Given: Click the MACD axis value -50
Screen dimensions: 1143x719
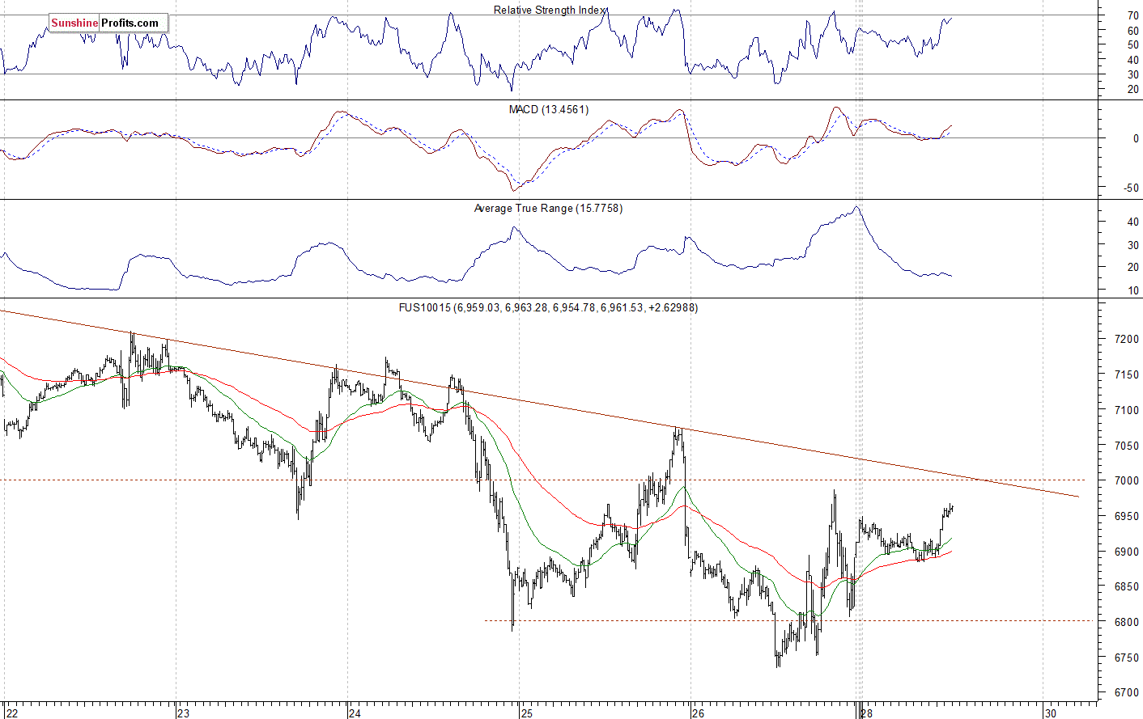Looking at the screenshot, I should (1130, 188).
